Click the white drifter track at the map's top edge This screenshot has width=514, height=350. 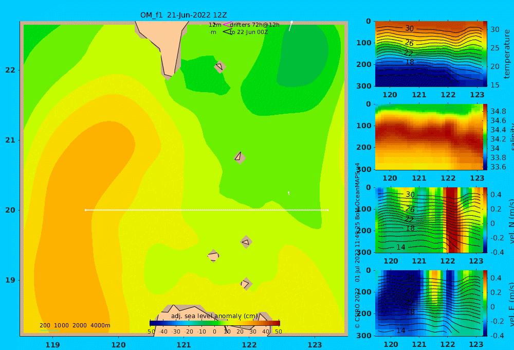pos(290,26)
